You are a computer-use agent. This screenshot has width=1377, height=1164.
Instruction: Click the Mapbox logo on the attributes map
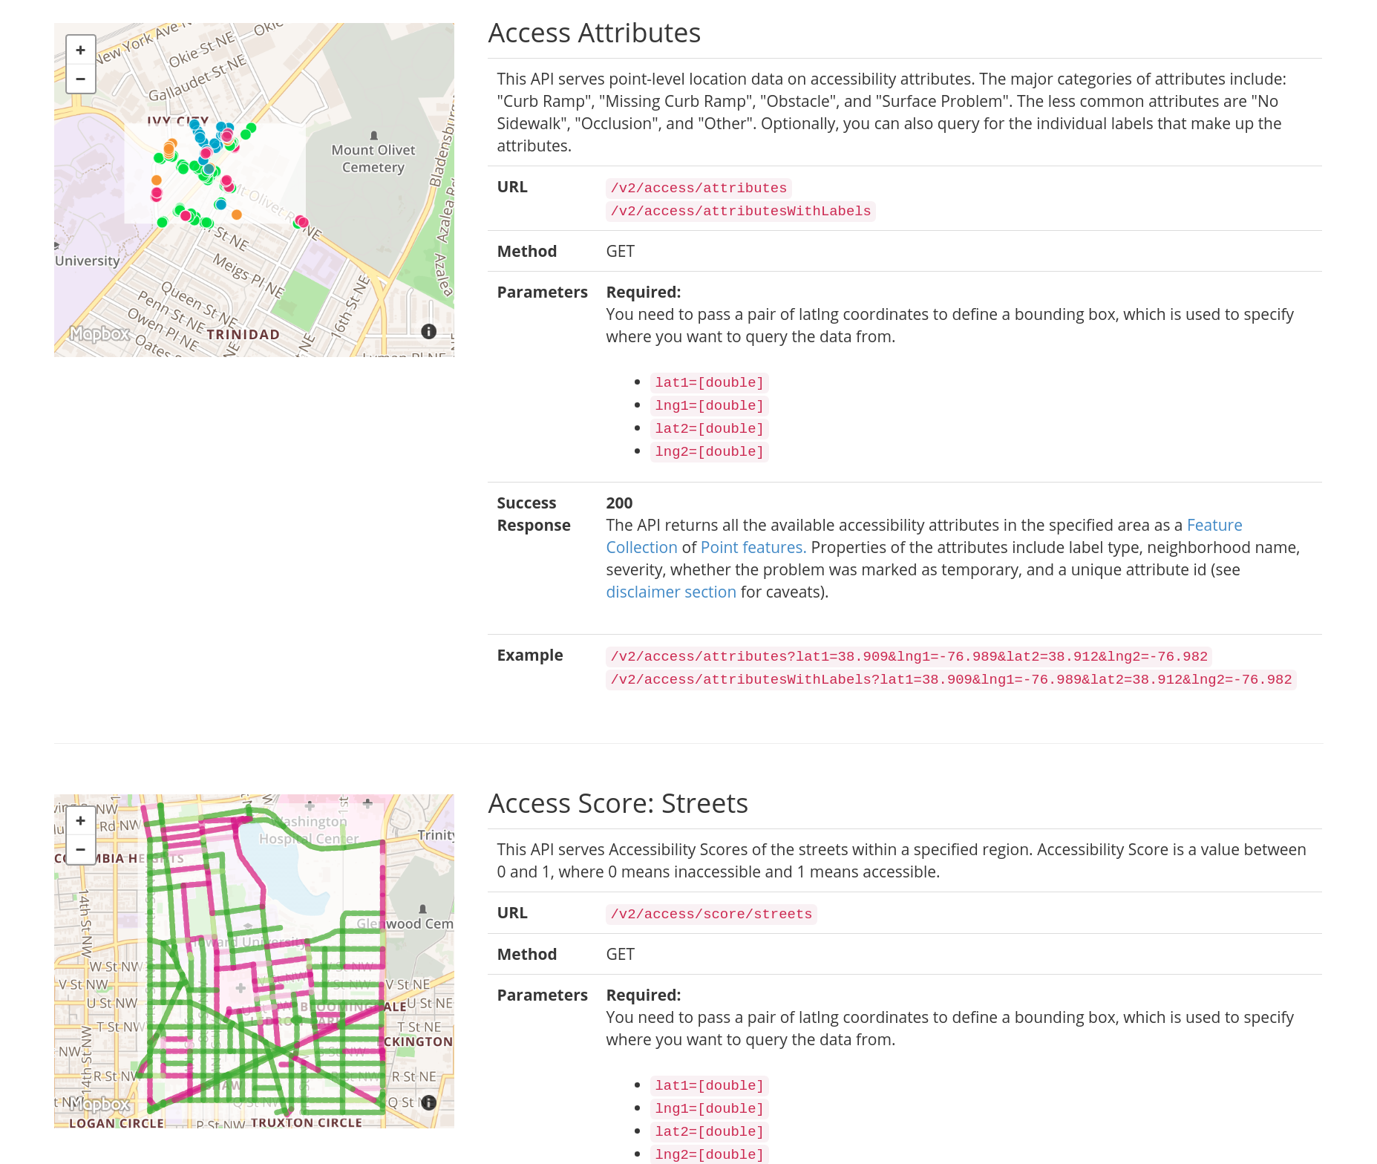tap(100, 334)
